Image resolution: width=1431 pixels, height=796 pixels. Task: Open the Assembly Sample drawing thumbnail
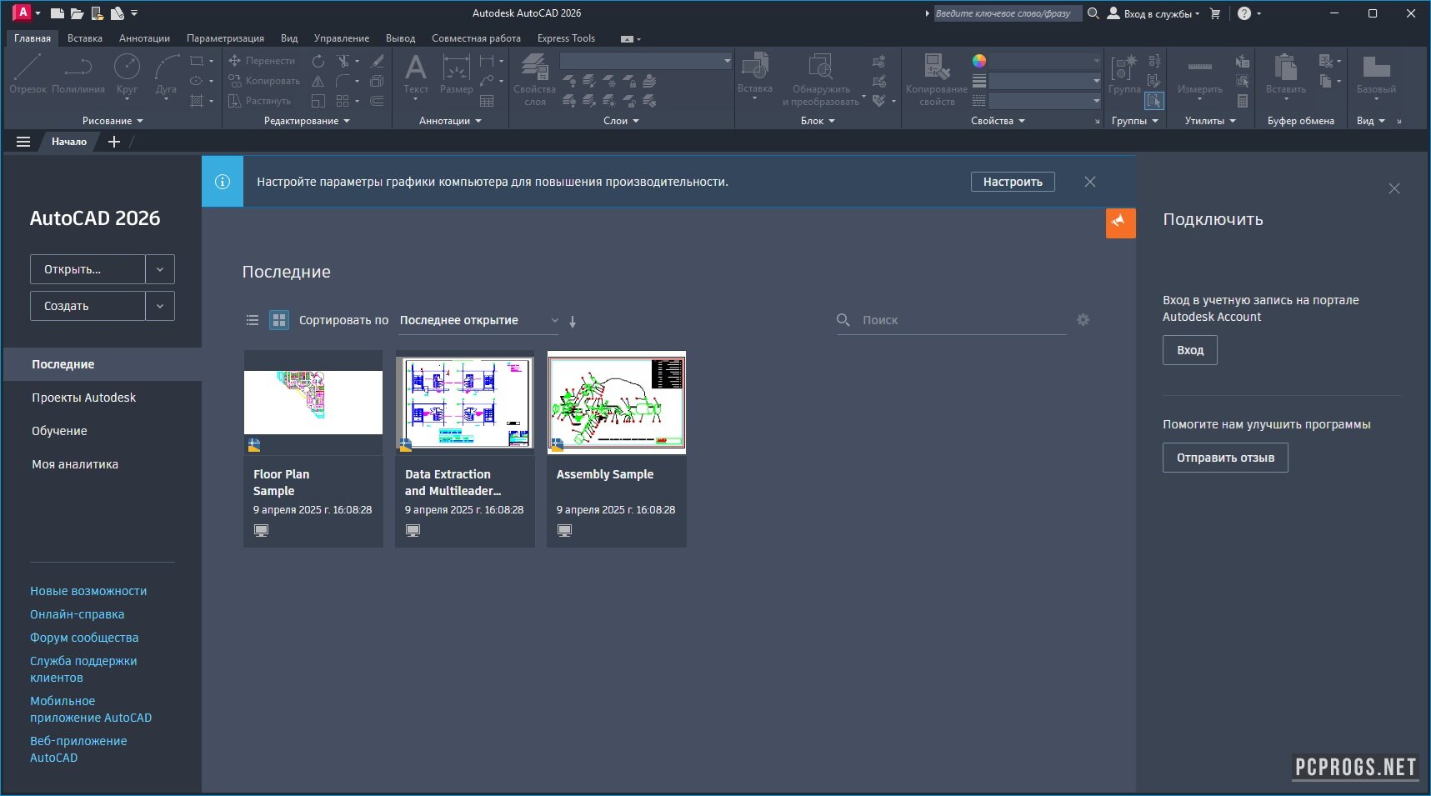coord(617,403)
